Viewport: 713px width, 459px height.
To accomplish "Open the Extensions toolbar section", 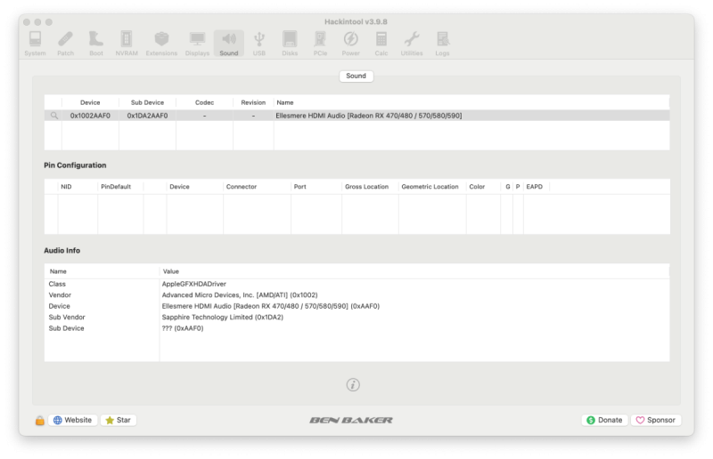I will pos(161,44).
